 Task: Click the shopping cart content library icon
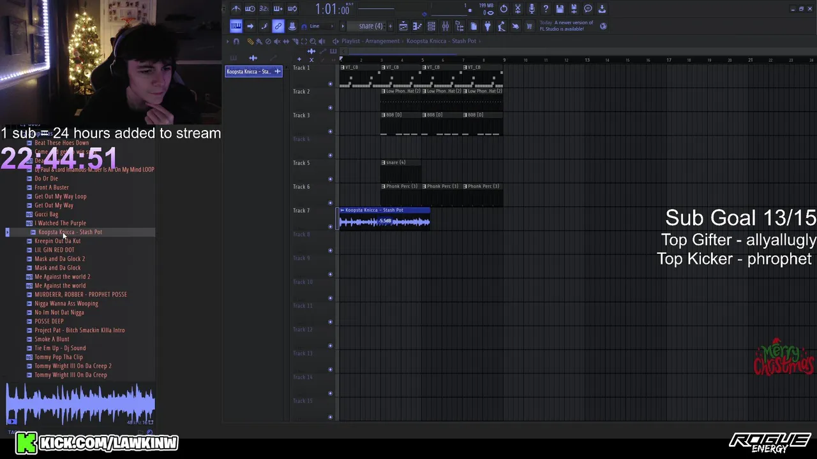528,26
